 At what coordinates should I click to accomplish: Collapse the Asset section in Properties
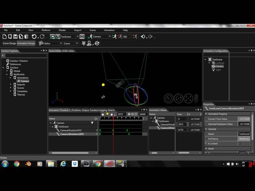pos(206,148)
